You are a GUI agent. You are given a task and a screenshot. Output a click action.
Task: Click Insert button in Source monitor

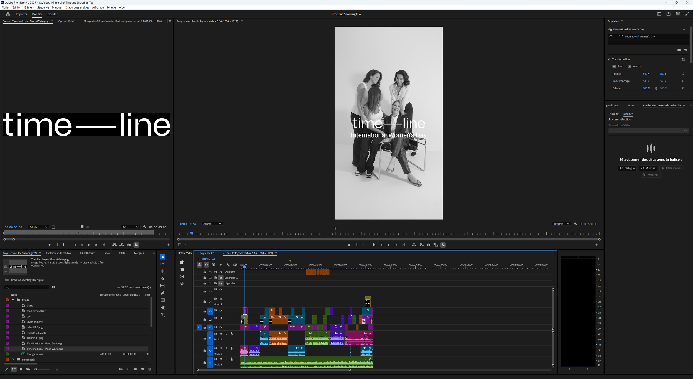(114, 245)
